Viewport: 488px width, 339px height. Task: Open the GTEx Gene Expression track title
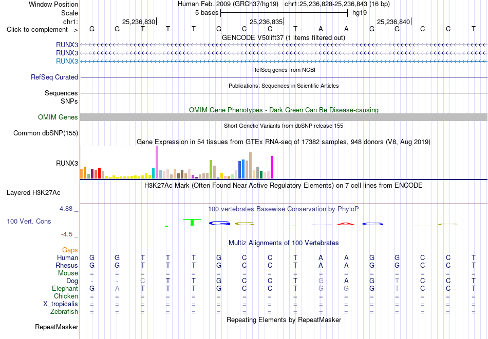tap(283, 142)
